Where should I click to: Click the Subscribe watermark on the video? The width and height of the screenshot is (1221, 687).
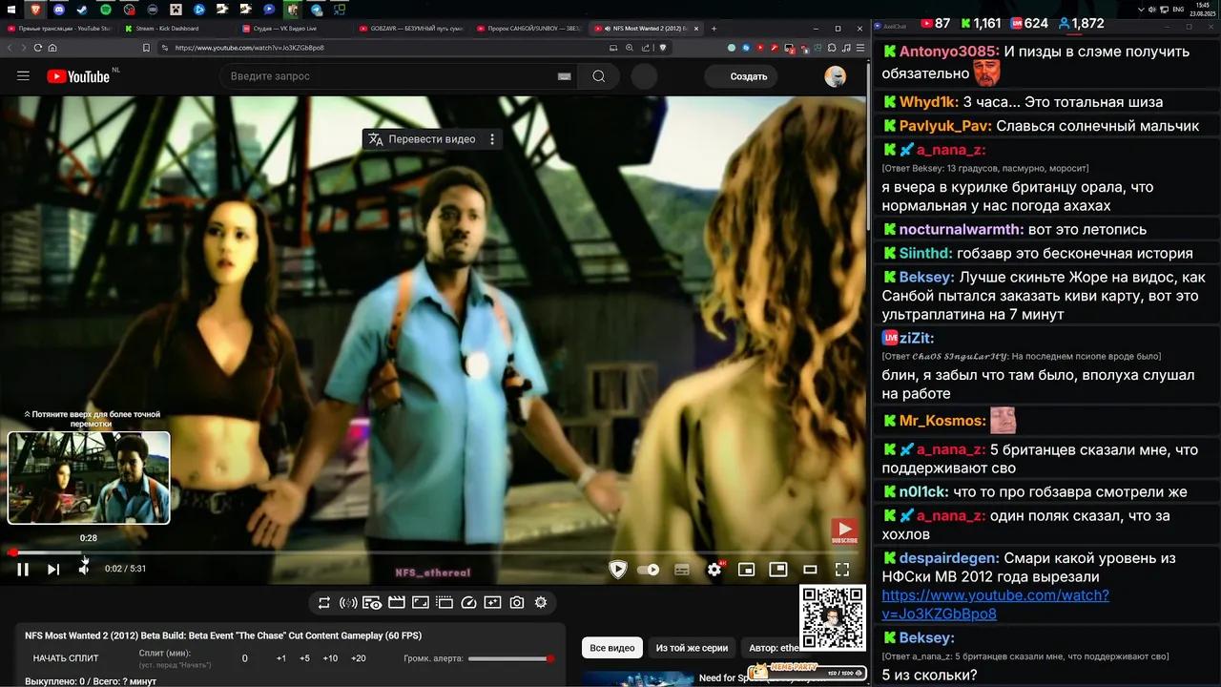844,531
